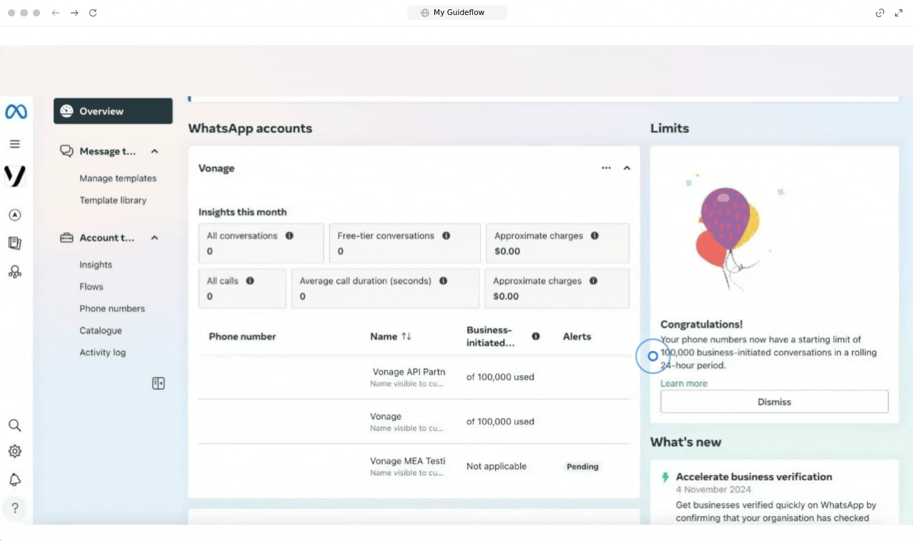Open the three-dot menu for Vonage account
The image size is (913, 541).
[x=606, y=168]
